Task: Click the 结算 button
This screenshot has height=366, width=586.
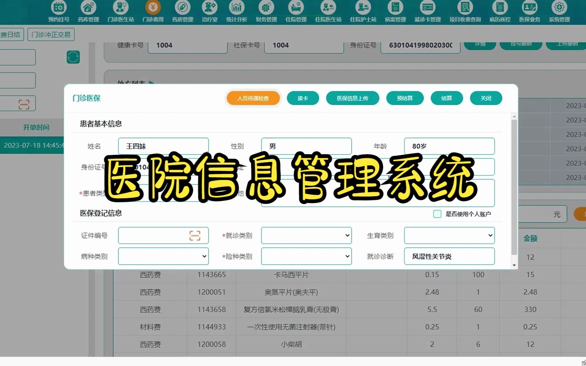Action: point(447,98)
